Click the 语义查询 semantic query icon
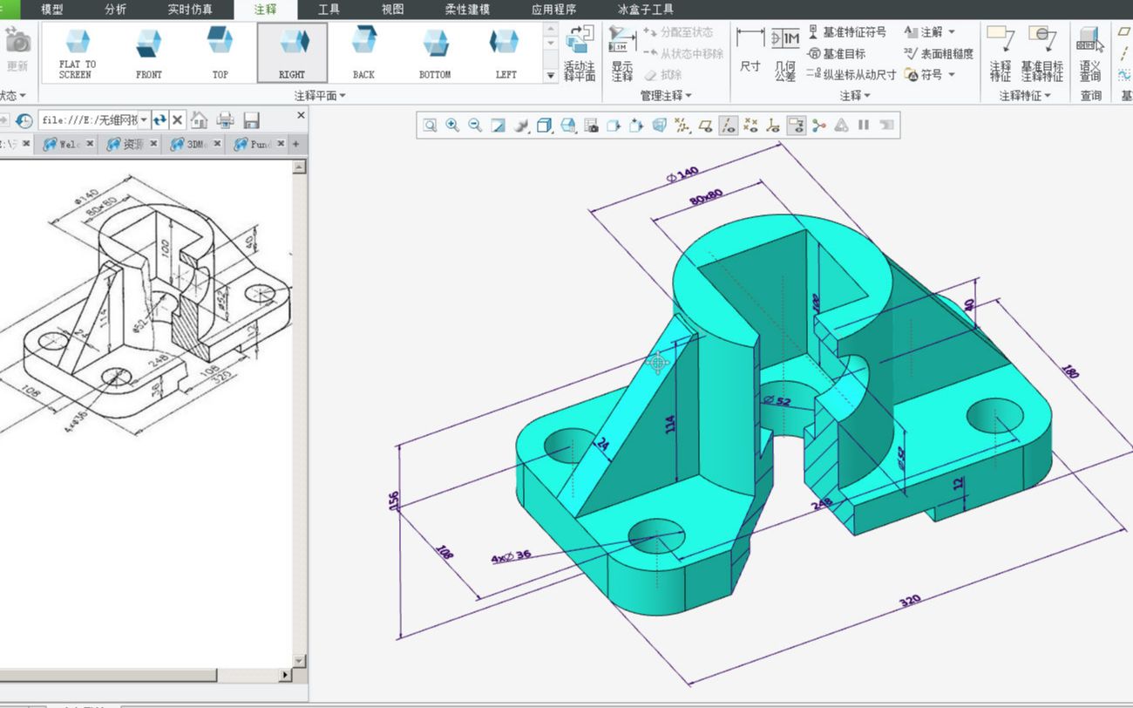 click(x=1090, y=52)
